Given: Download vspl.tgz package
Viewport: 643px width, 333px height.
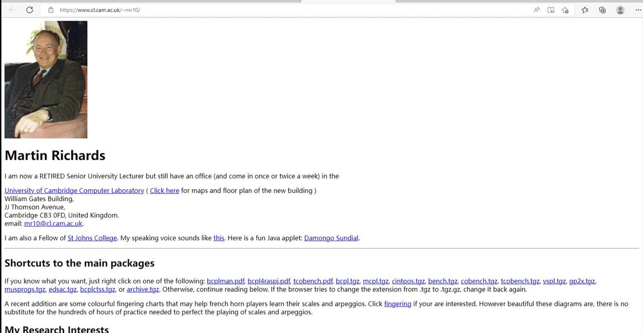Looking at the screenshot, I should (x=555, y=281).
